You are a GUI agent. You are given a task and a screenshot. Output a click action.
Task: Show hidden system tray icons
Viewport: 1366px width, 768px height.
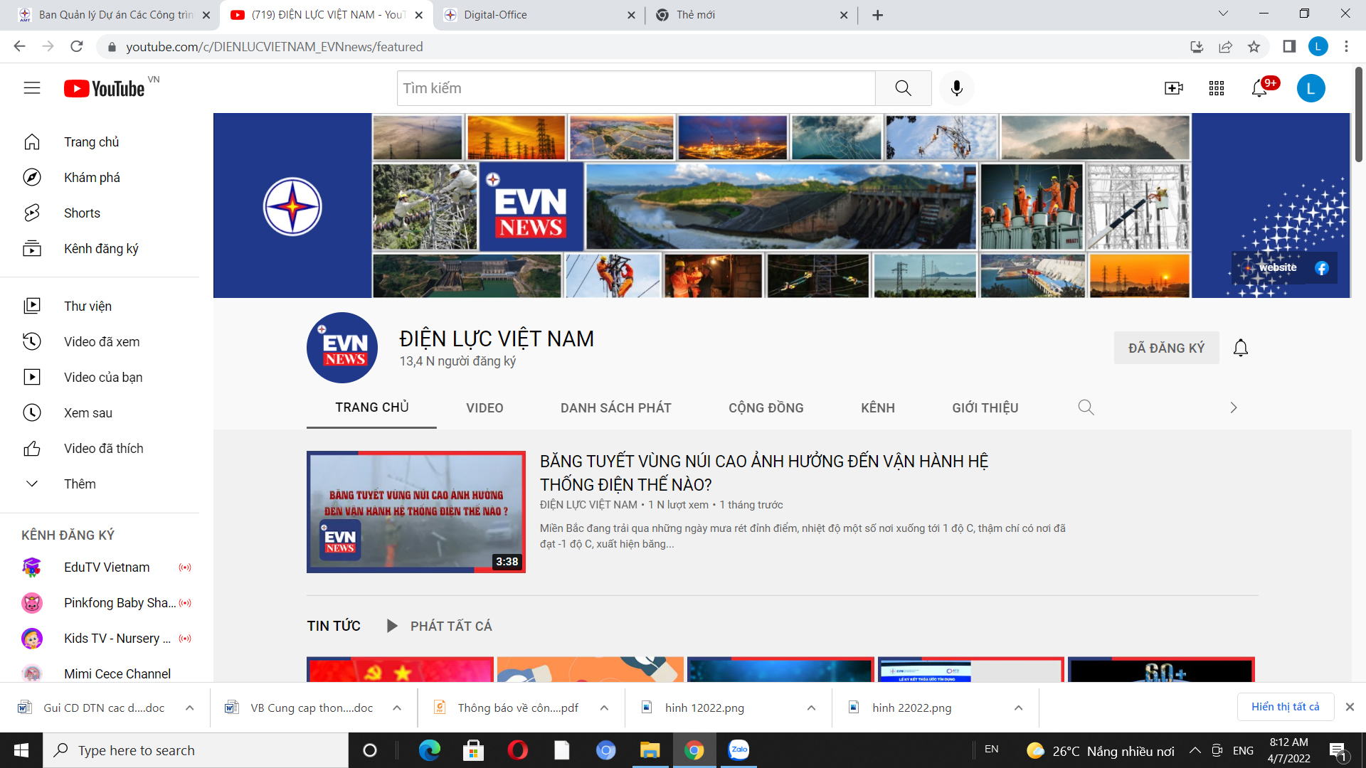click(1195, 750)
